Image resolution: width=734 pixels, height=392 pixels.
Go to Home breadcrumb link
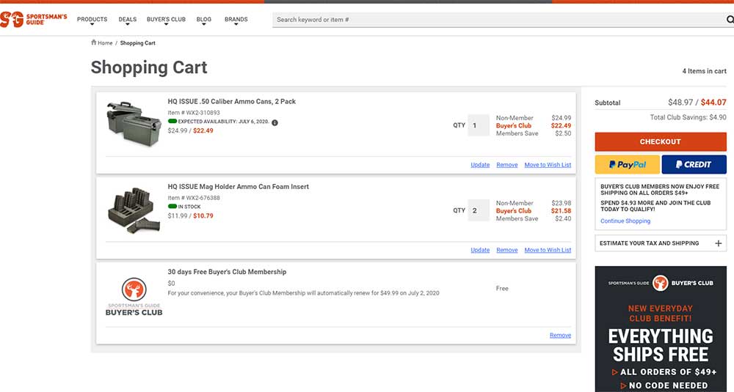[105, 43]
